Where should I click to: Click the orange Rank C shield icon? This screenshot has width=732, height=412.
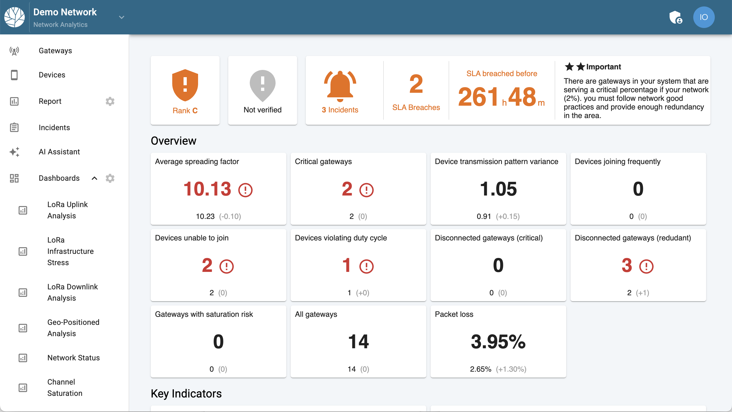click(x=185, y=85)
